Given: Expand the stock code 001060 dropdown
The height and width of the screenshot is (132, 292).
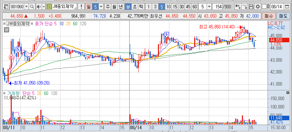Looking at the screenshot, I should click(26, 7).
